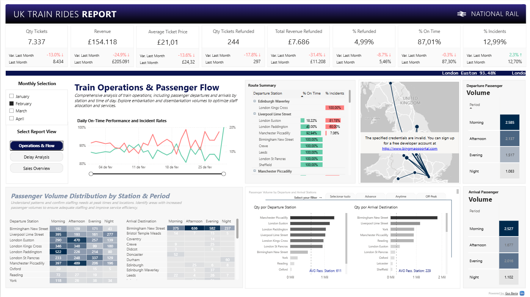Open the bingmapsportal.com link on the map
Screen dimensions: 530x297
point(409,149)
